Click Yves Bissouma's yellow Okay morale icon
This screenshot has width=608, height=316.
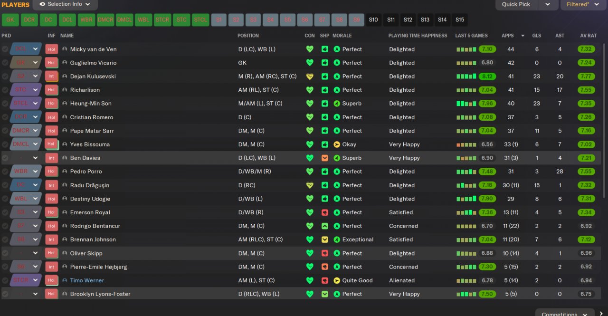(x=337, y=144)
